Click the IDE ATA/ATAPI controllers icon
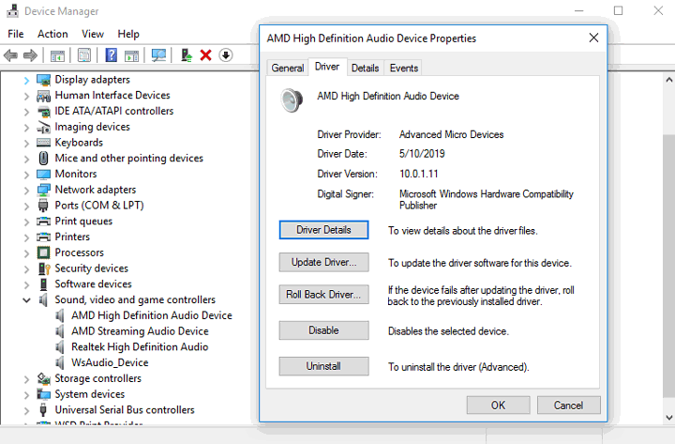675x444 pixels. click(x=43, y=111)
